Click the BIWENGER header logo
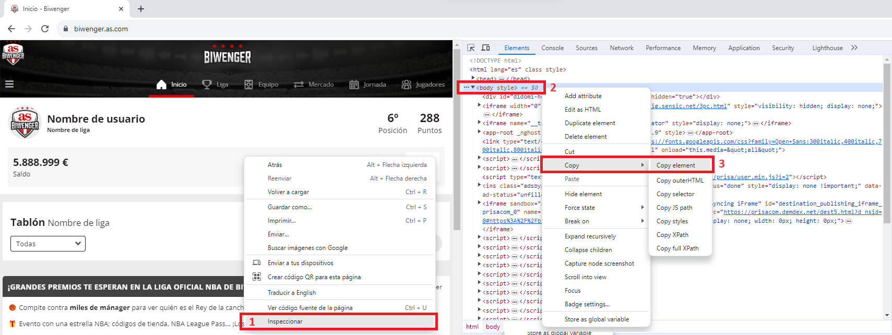Viewport: 892px width, 335px height. click(227, 54)
